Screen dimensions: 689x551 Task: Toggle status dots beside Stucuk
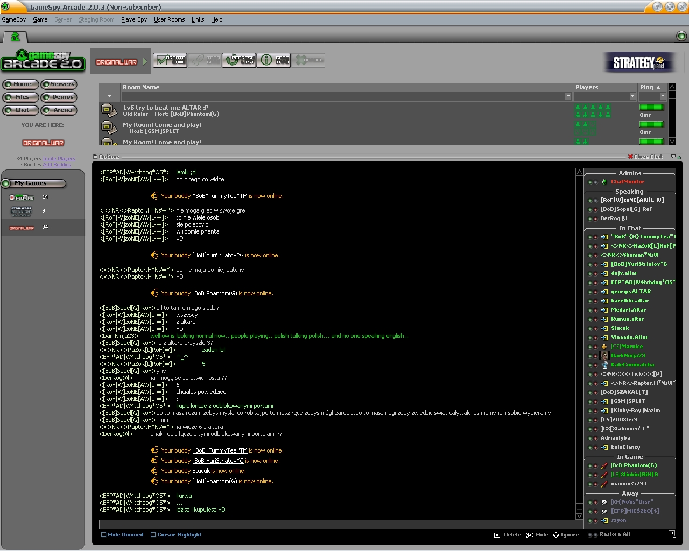593,328
